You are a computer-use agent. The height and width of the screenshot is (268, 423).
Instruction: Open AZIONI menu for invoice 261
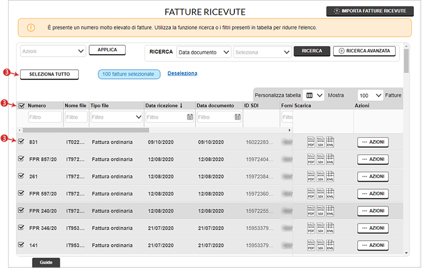(x=373, y=177)
